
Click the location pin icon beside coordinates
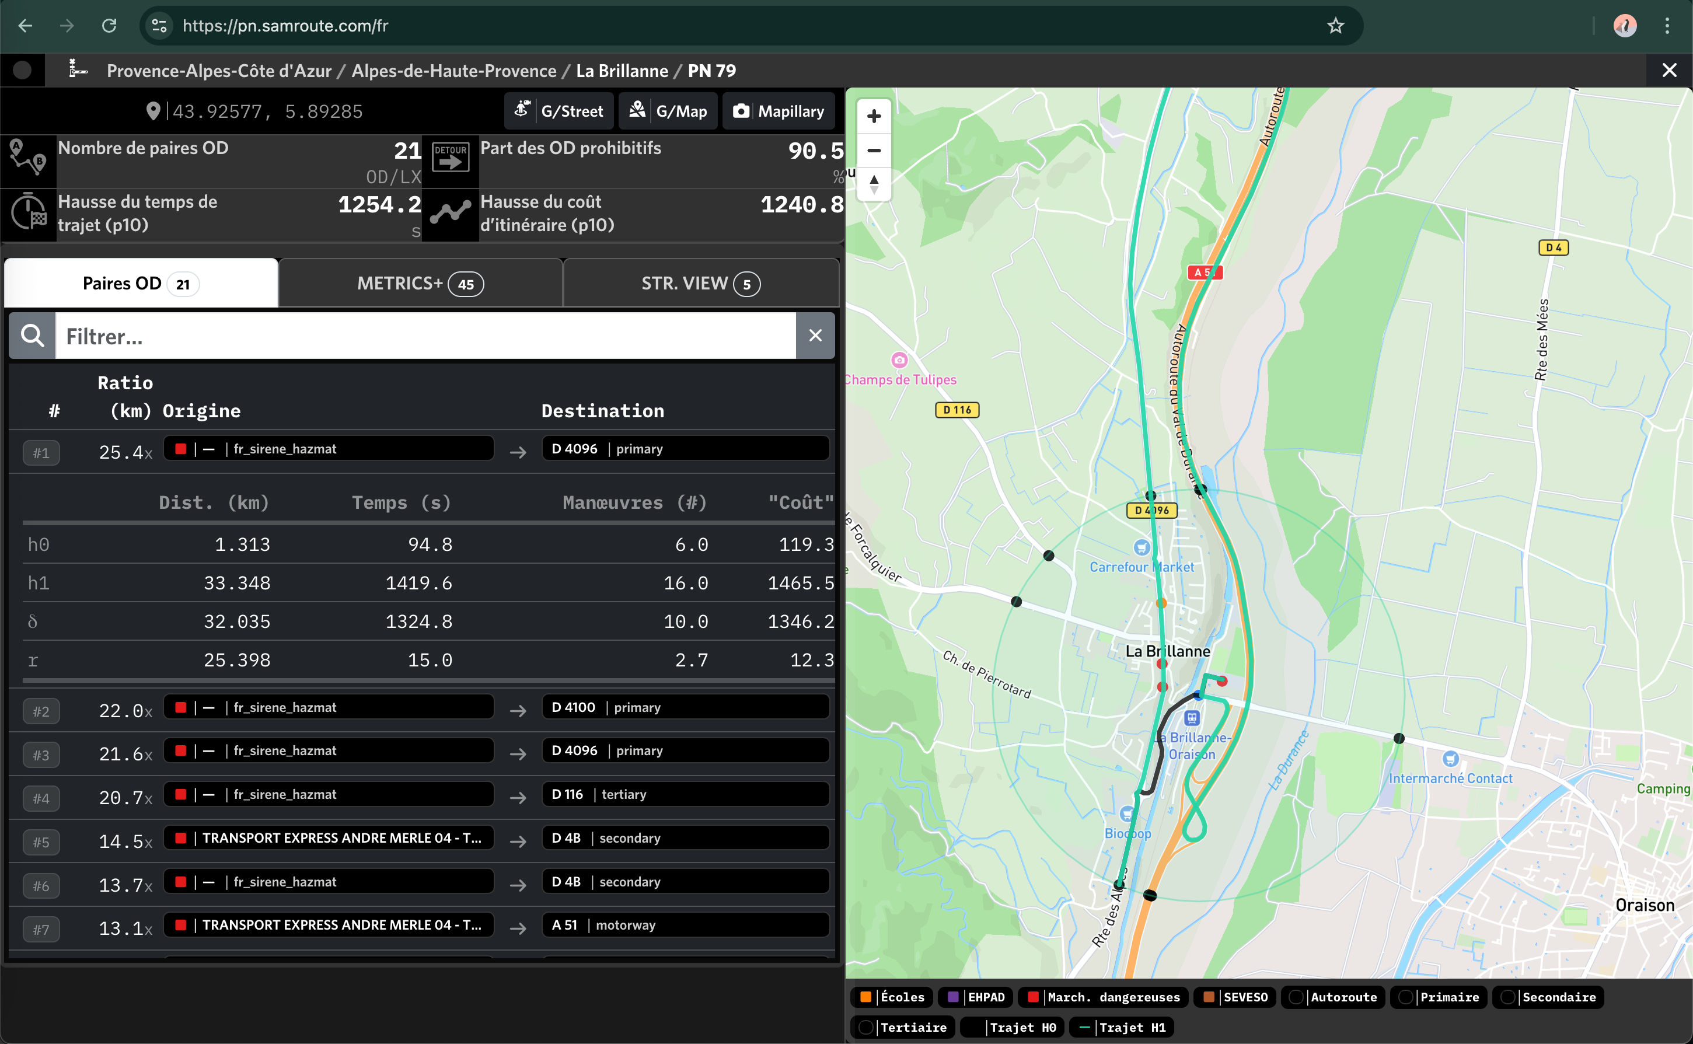coord(152,111)
